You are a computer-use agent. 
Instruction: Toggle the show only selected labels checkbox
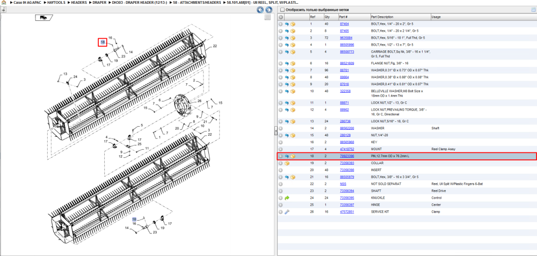pos(282,10)
